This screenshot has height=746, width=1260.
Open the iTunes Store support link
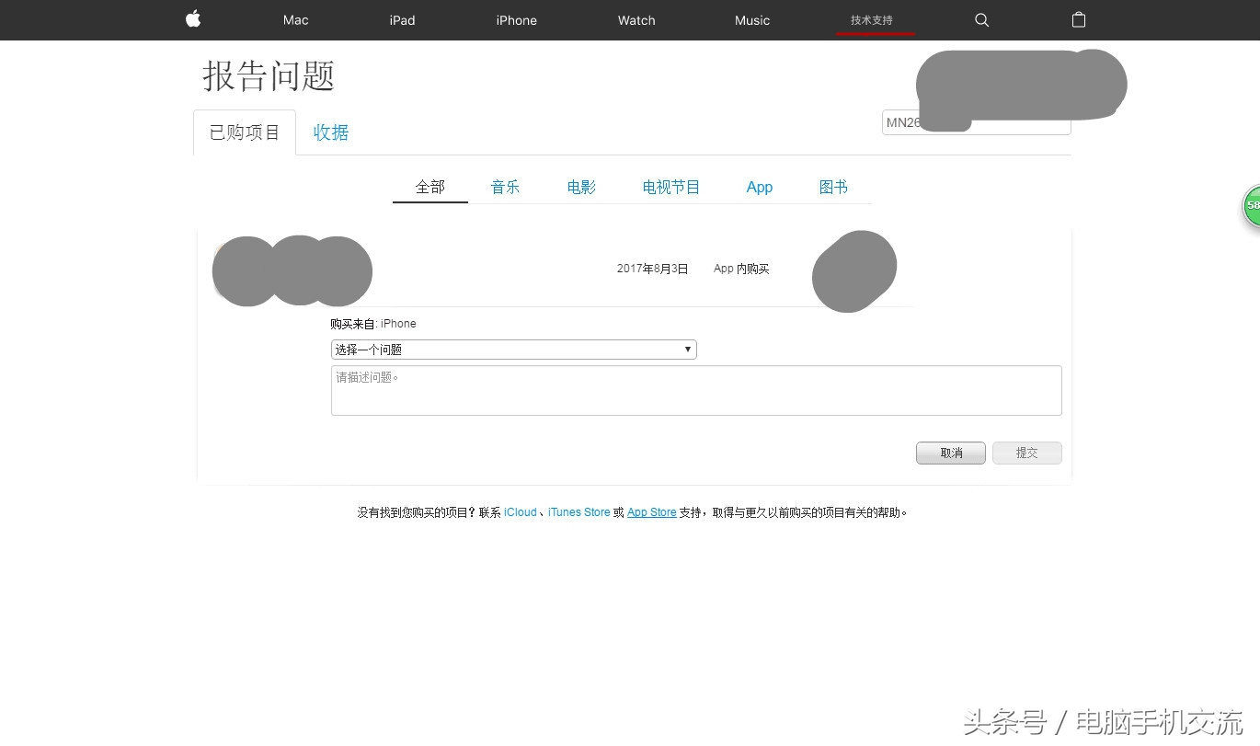[x=579, y=512]
